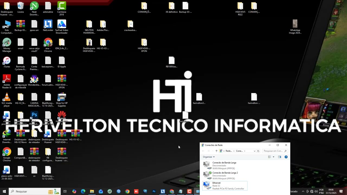This screenshot has width=347, height=195.
Task: Open the network icon in system tray
Action: tap(312, 191)
